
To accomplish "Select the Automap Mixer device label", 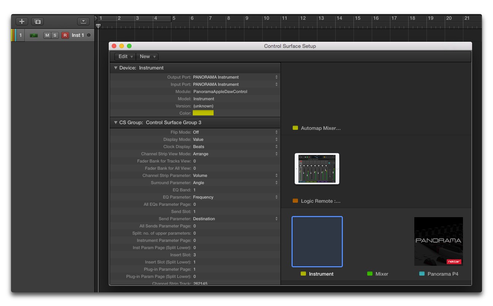I will coord(321,128).
